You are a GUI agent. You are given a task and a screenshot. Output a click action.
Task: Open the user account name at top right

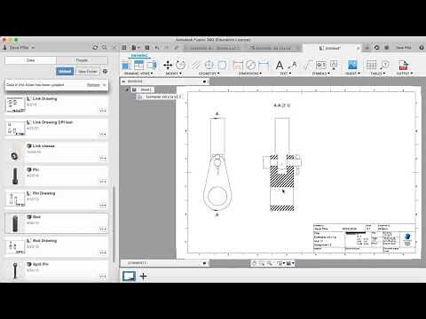pyautogui.click(x=404, y=47)
